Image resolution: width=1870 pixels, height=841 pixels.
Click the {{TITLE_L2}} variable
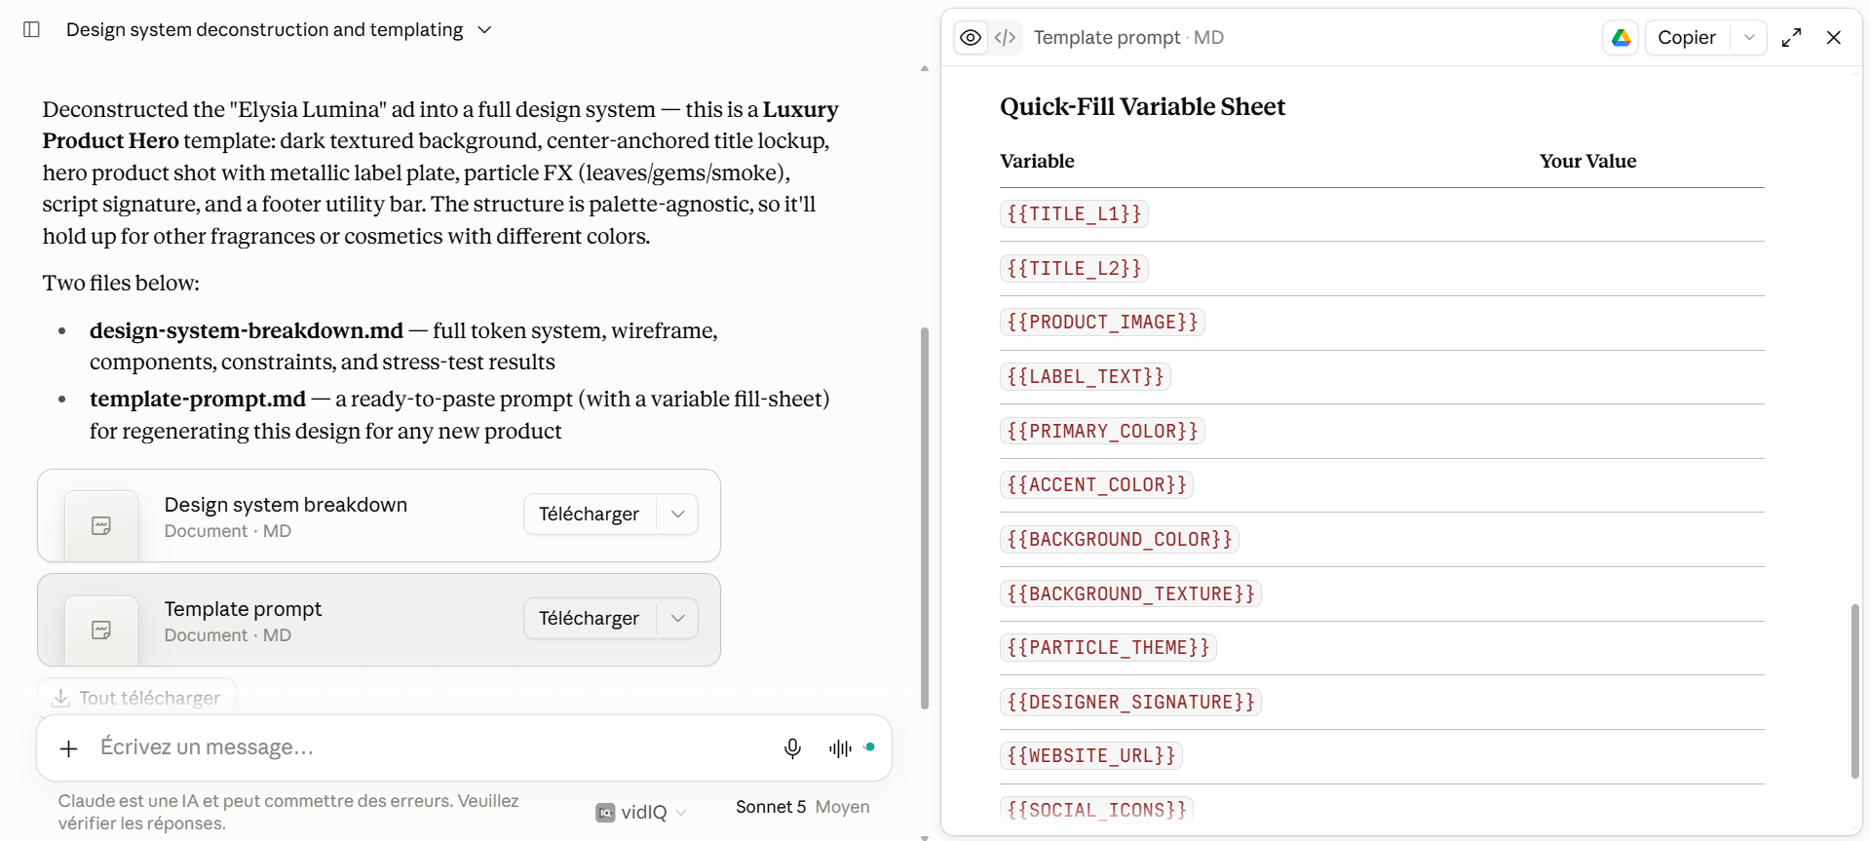point(1074,268)
